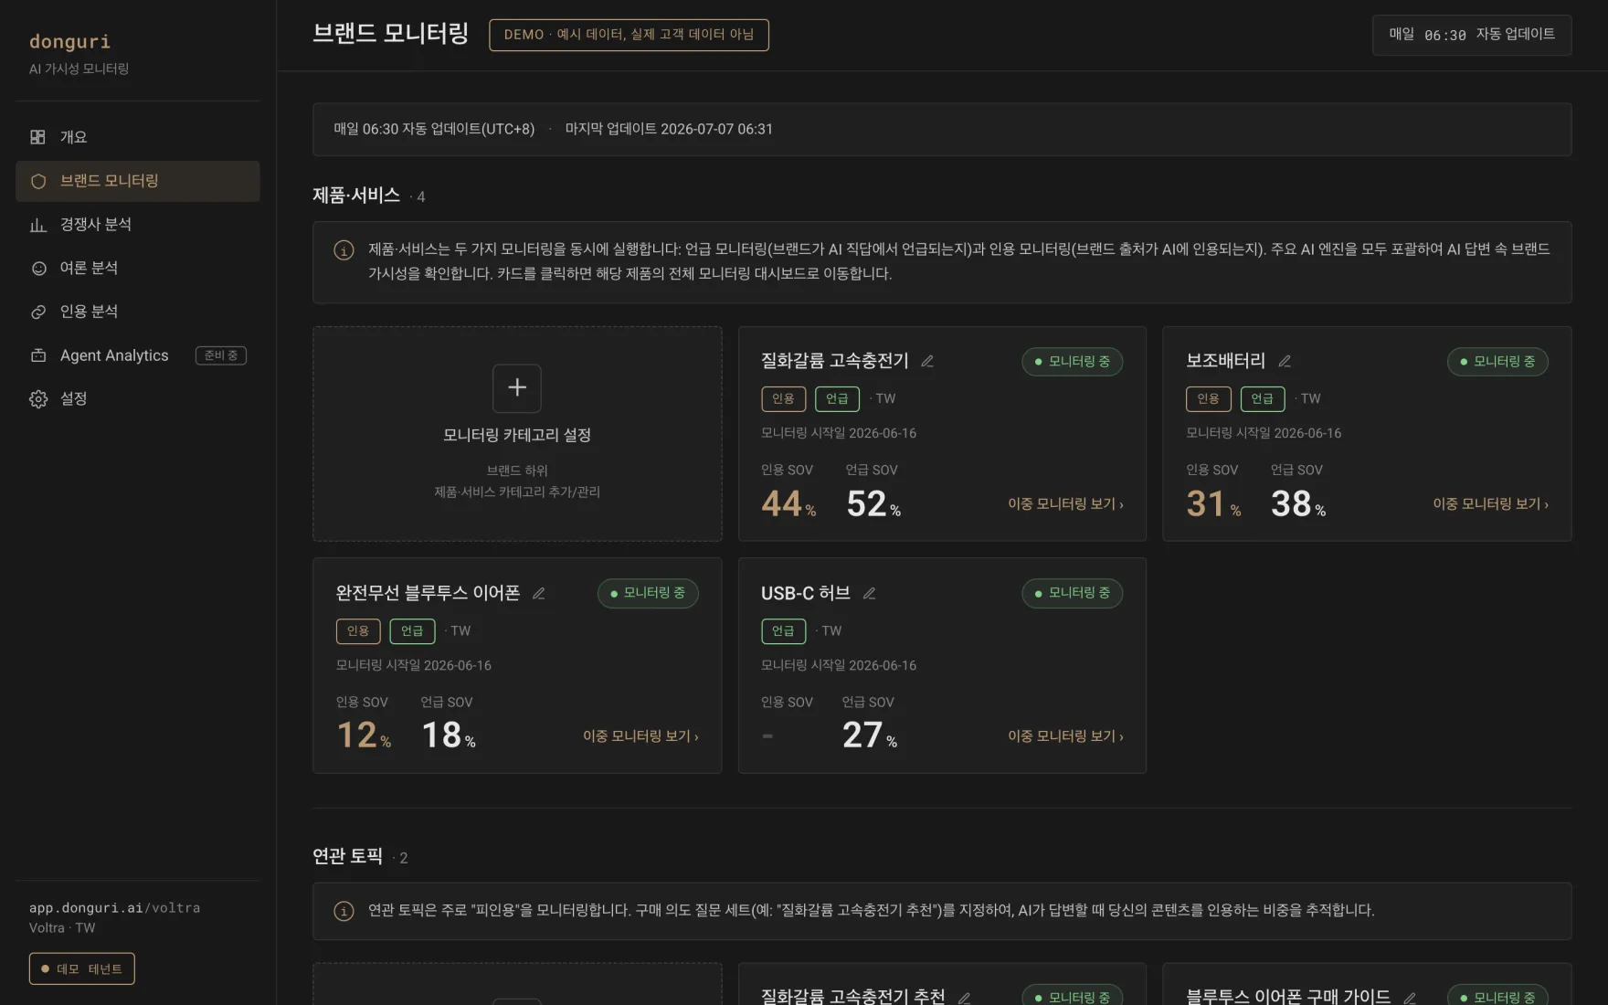Screen dimensions: 1608x1005
Task: Click the donguri logo
Action: tap(69, 41)
